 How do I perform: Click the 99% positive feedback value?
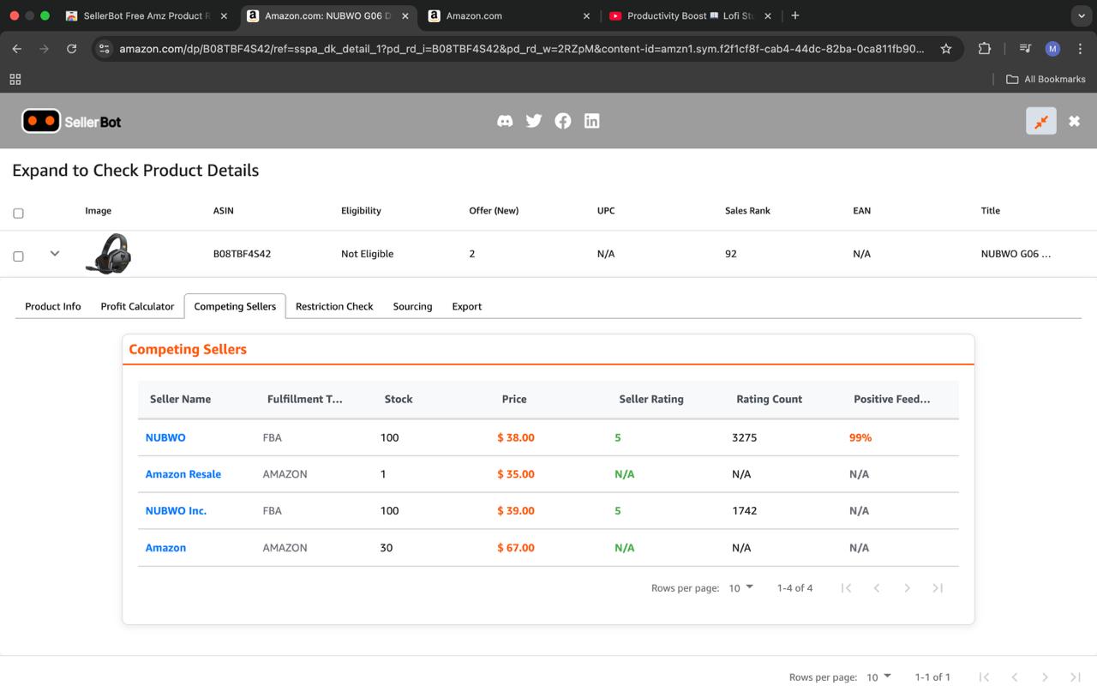860,437
